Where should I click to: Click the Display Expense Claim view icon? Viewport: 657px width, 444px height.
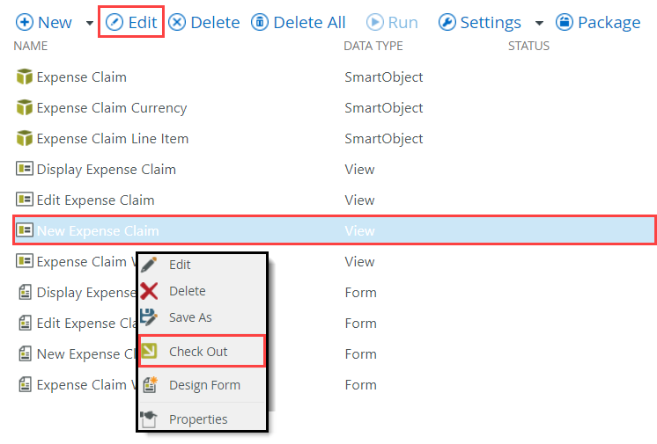25,170
